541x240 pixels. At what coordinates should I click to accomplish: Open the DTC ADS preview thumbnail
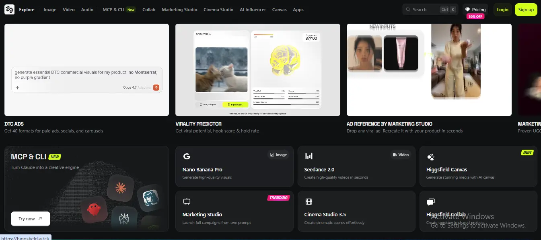pyautogui.click(x=86, y=70)
